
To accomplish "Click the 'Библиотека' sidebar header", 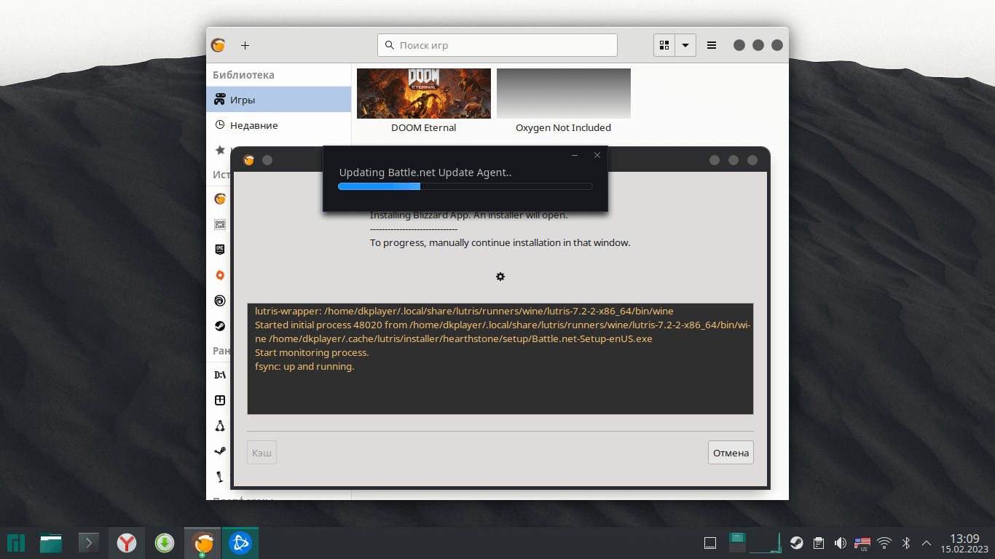I will pyautogui.click(x=243, y=75).
